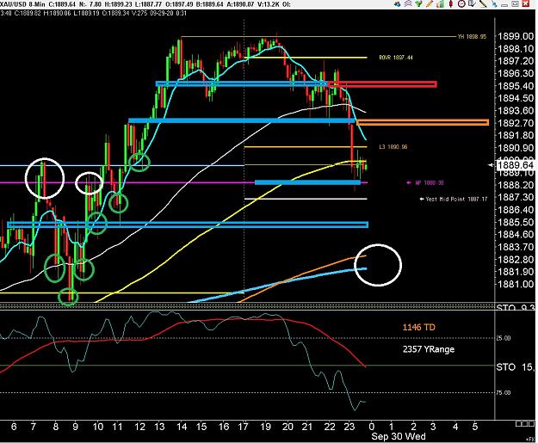Click the 1146 TD annotation text
The width and height of the screenshot is (538, 443).
418,327
